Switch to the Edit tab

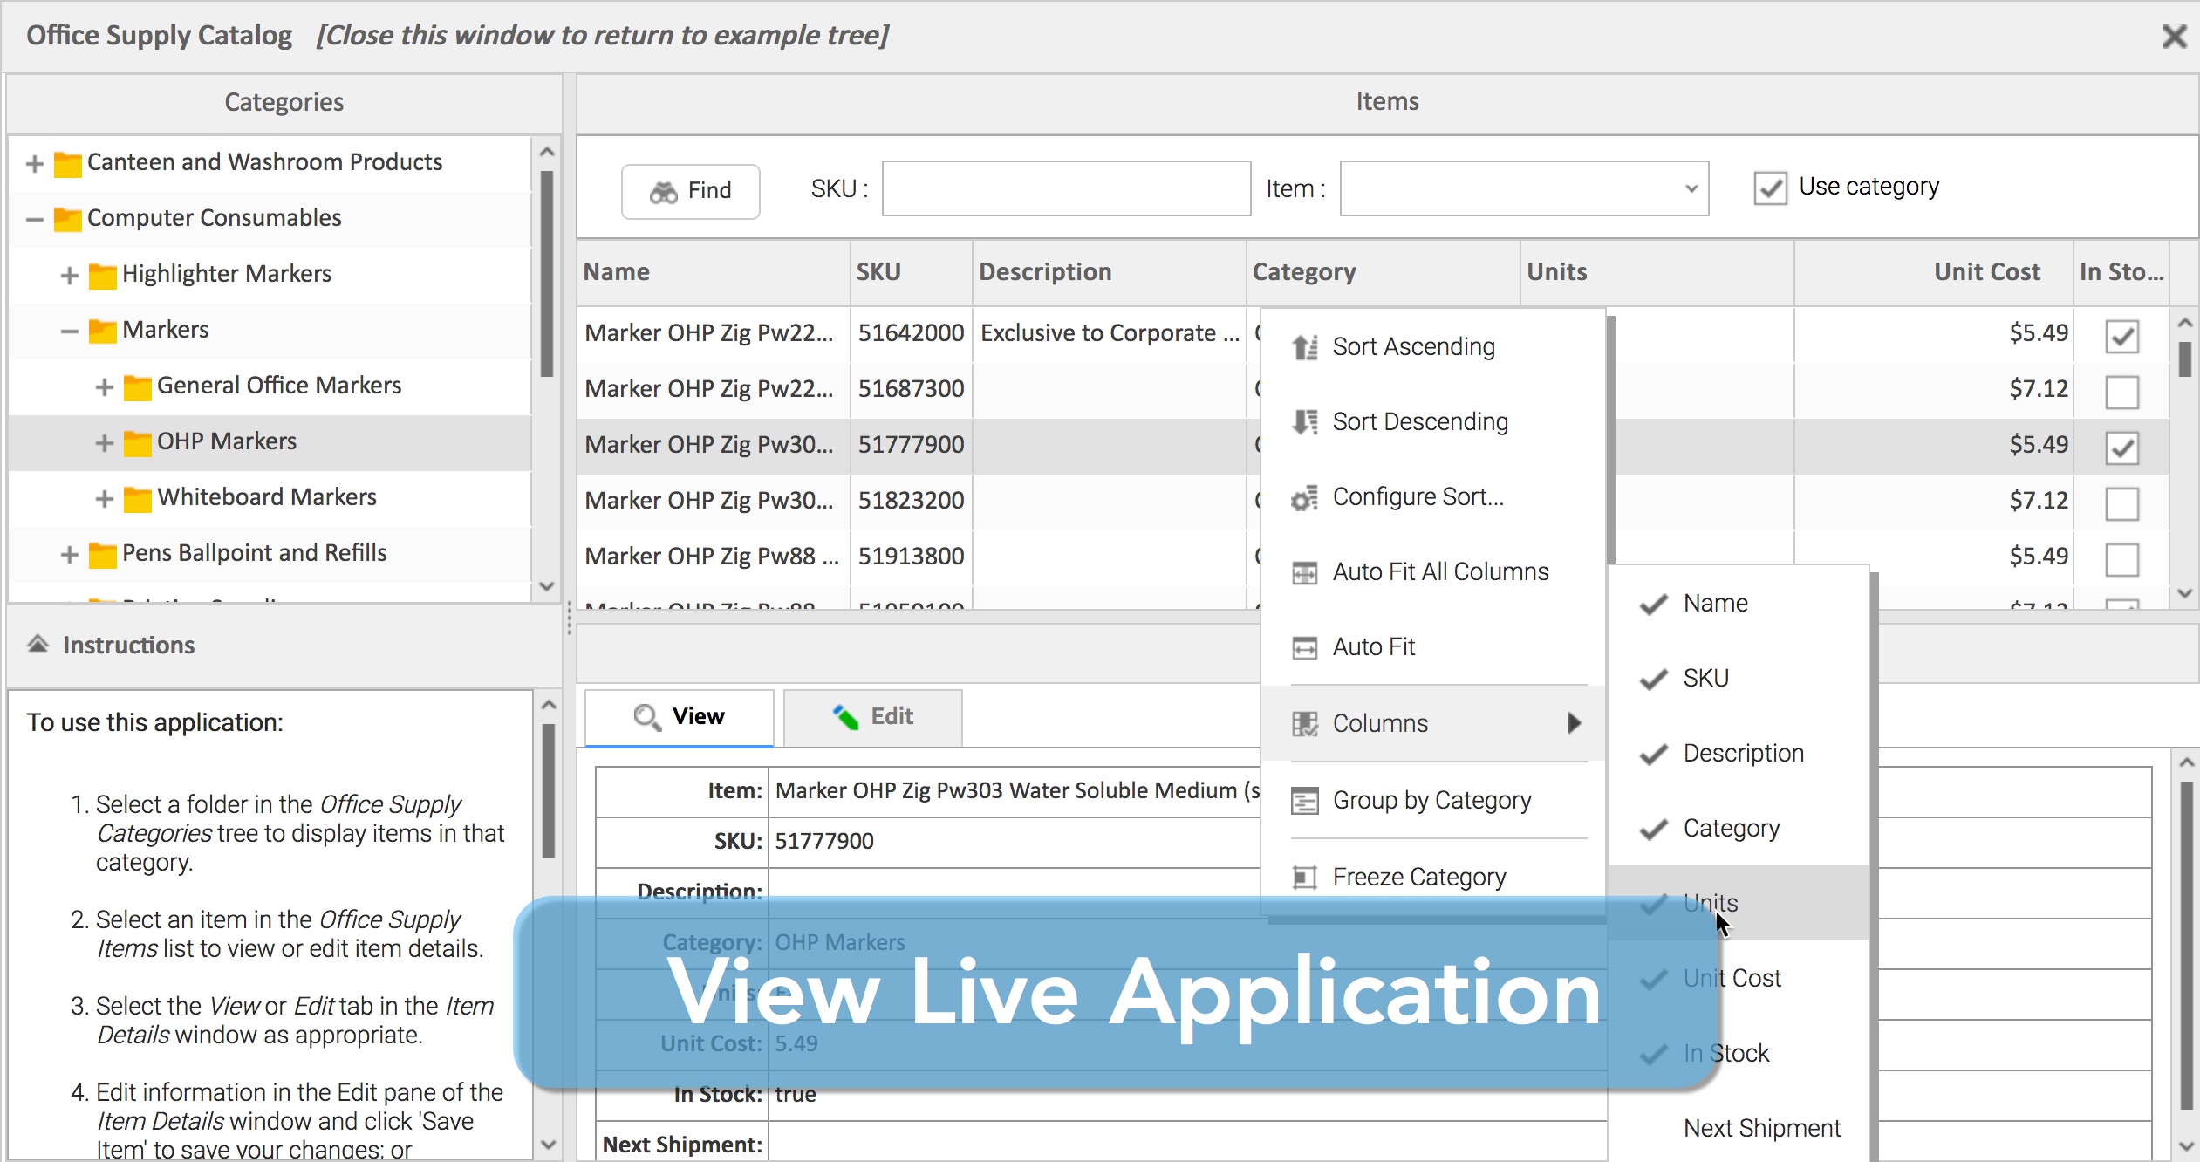coord(872,717)
